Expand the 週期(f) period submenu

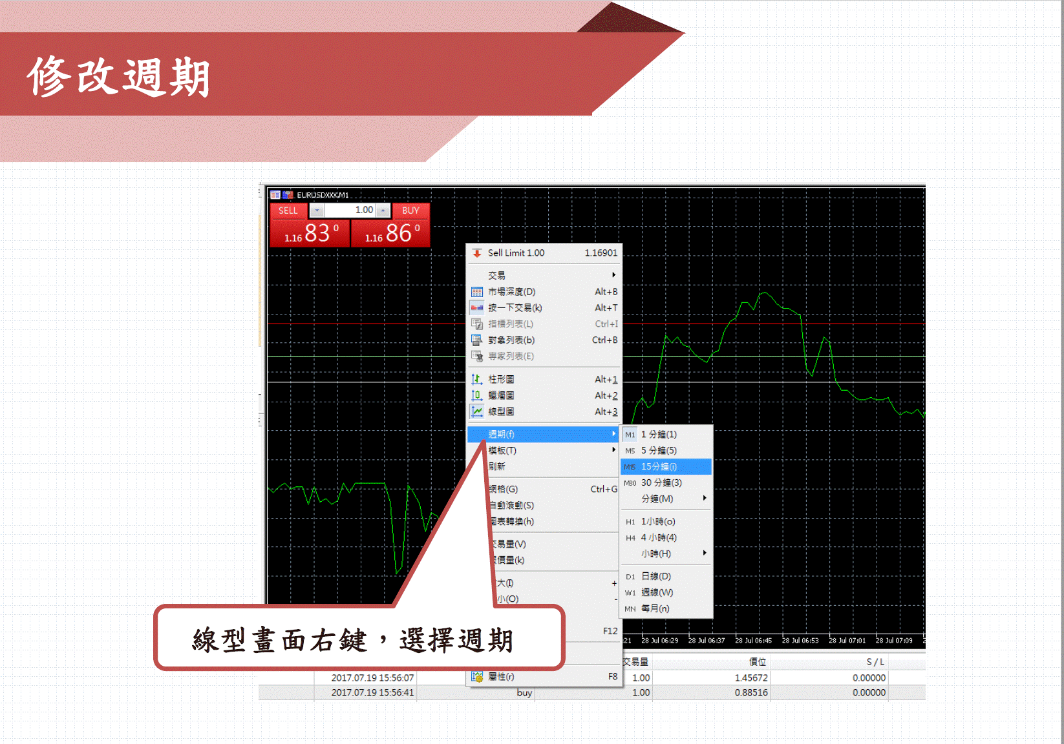[x=544, y=434]
